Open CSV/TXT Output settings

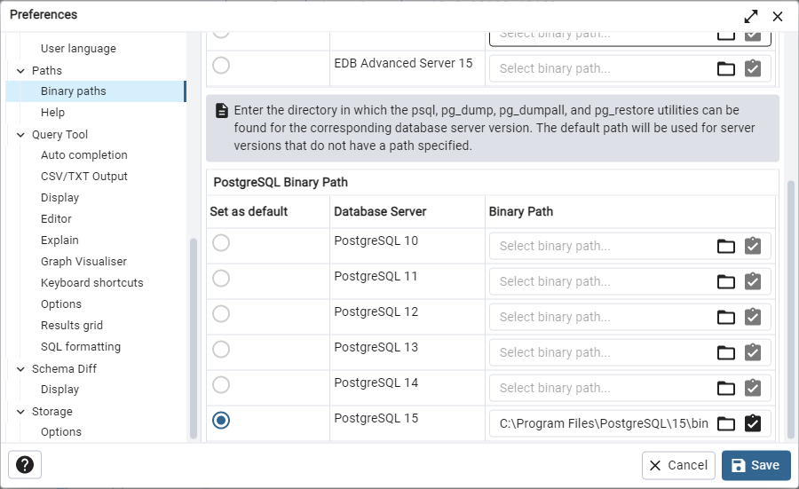tap(84, 177)
